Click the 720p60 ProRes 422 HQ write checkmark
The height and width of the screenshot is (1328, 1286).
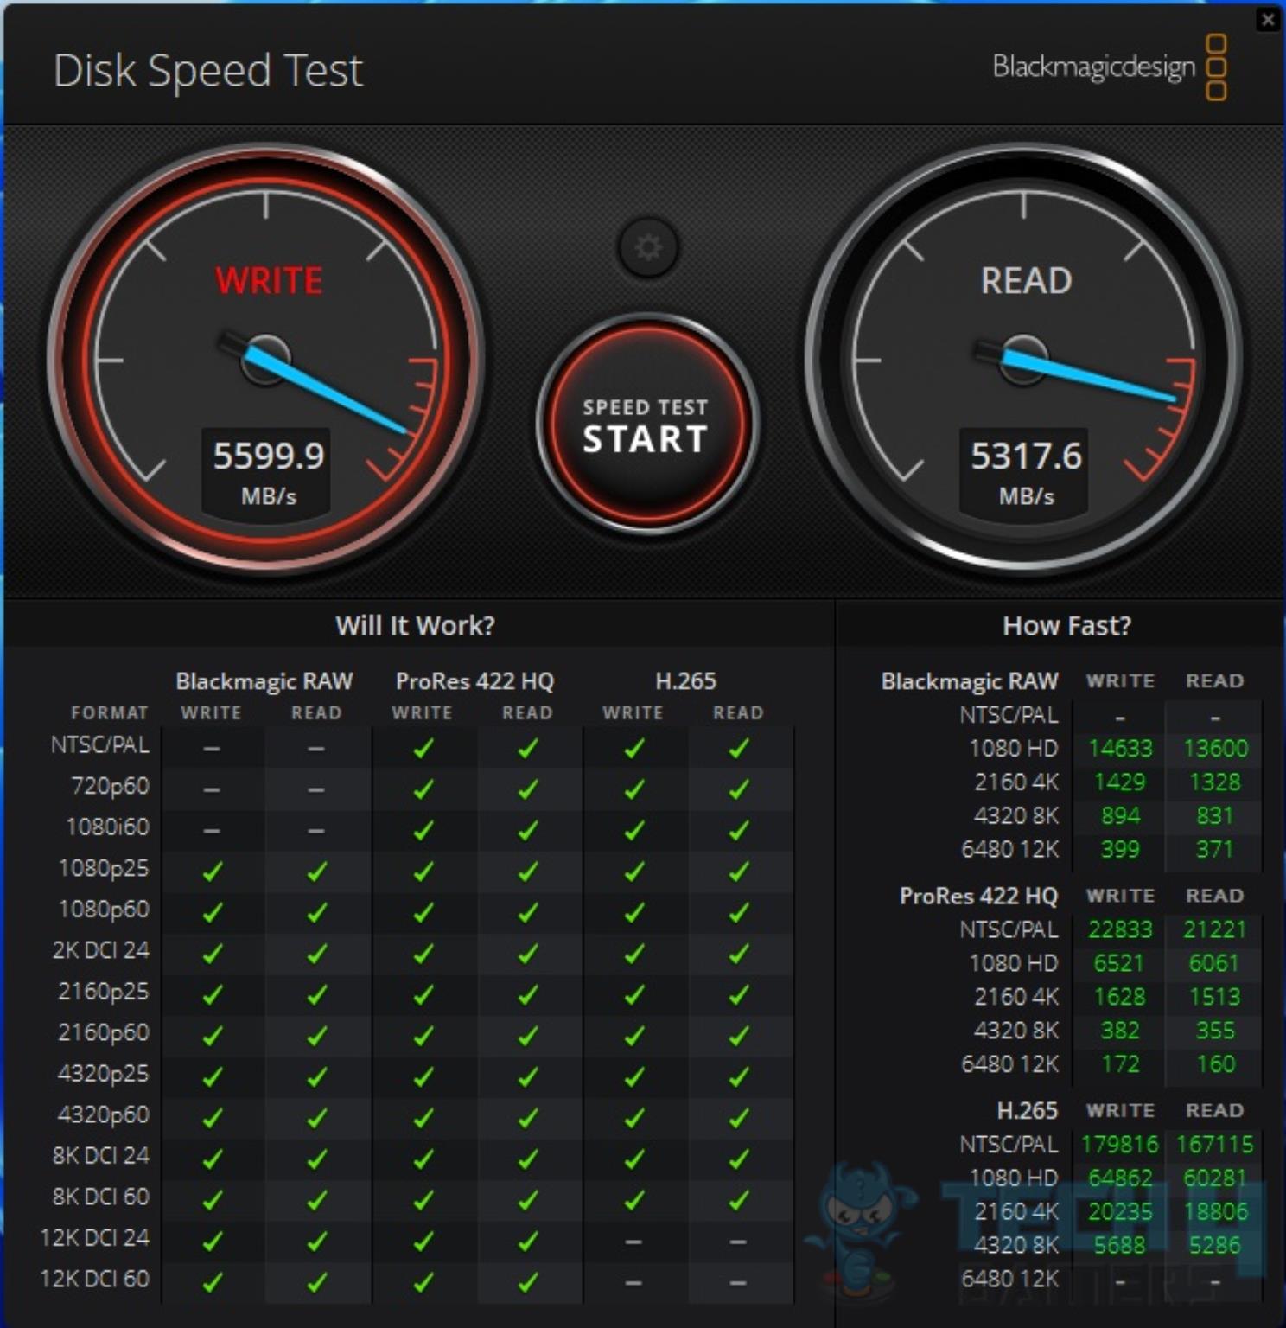[423, 789]
